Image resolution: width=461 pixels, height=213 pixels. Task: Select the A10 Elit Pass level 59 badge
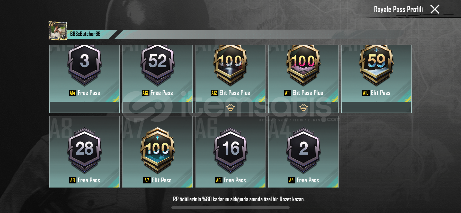click(376, 65)
